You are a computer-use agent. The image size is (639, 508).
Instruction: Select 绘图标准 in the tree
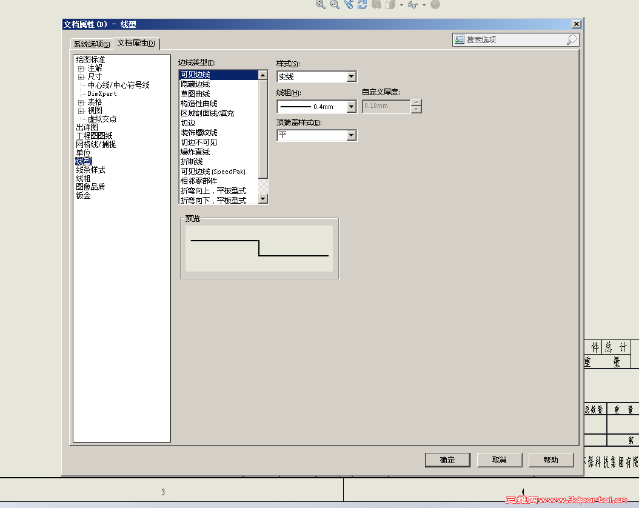point(90,59)
